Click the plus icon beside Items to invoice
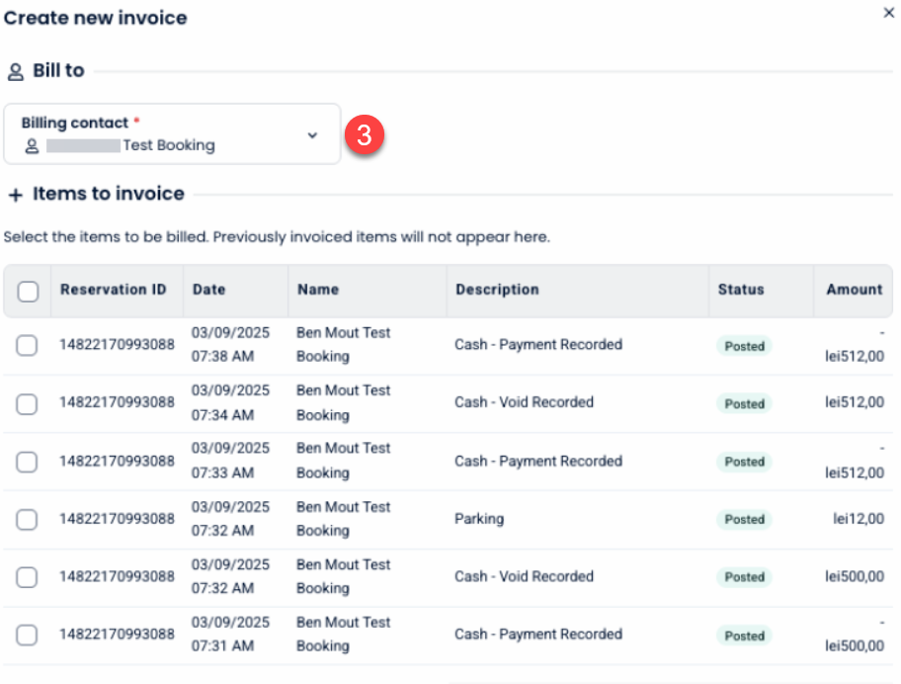The width and height of the screenshot is (901, 684). click(15, 195)
